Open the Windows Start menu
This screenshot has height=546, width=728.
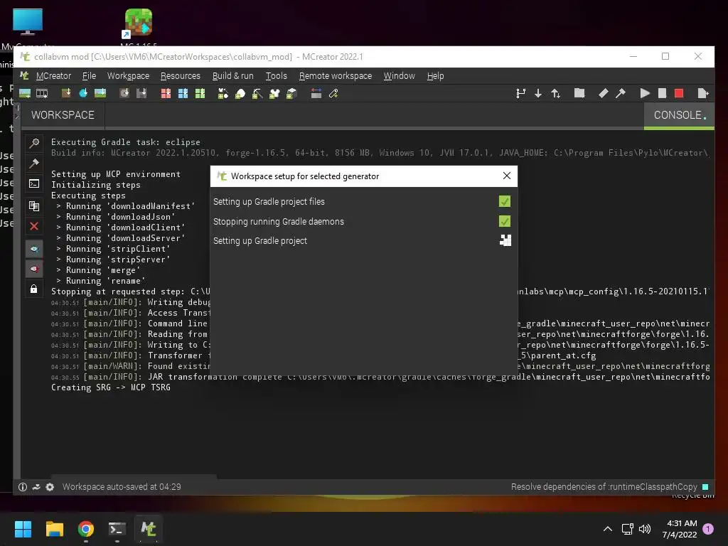[x=23, y=529]
